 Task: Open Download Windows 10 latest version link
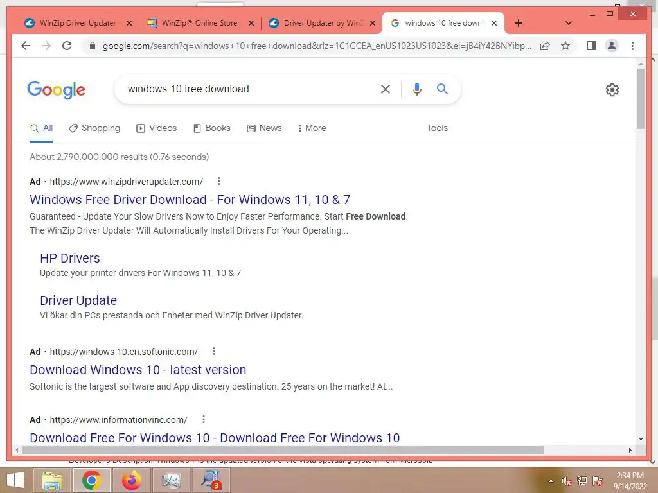tap(138, 370)
